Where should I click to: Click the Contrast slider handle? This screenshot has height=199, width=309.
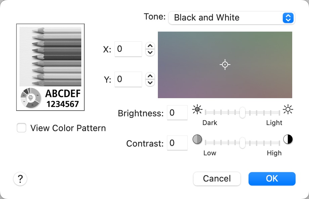tap(242, 143)
